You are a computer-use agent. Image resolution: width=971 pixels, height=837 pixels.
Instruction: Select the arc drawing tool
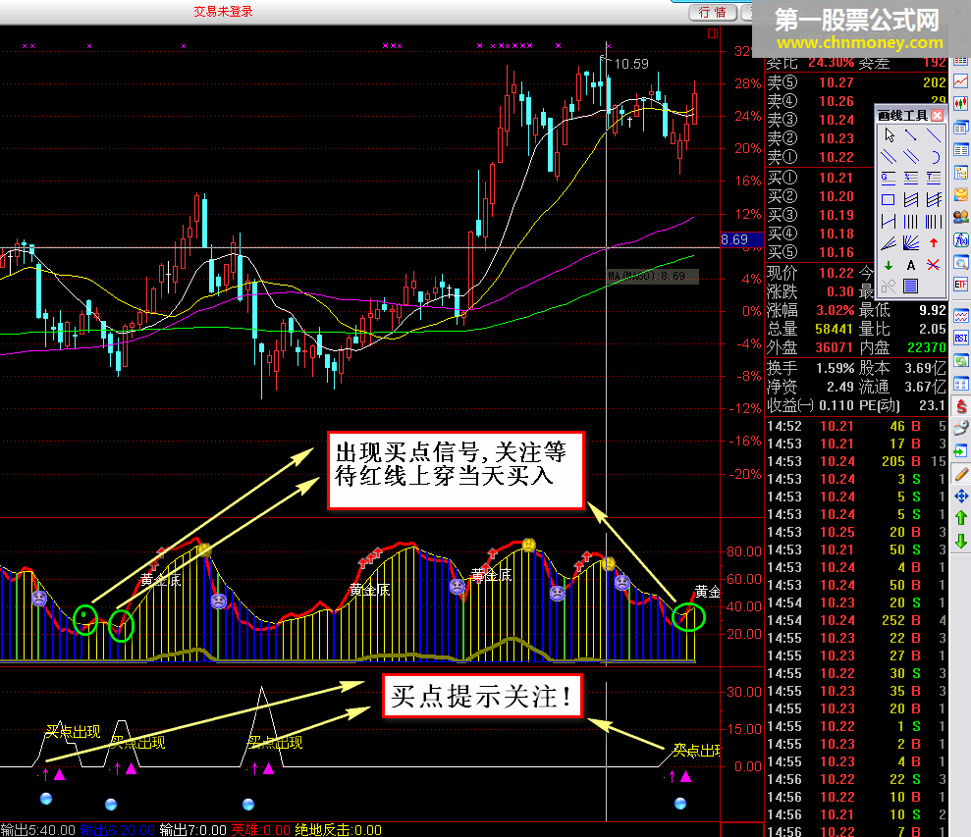point(935,157)
